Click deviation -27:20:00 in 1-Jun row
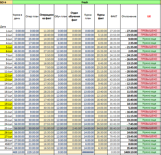The width and height of the screenshot is (161, 155). (129, 31)
